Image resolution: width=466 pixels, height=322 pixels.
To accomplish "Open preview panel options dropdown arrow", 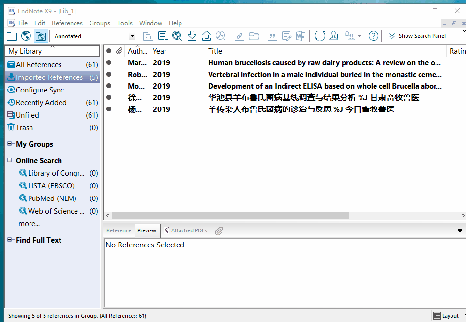I will (460, 230).
